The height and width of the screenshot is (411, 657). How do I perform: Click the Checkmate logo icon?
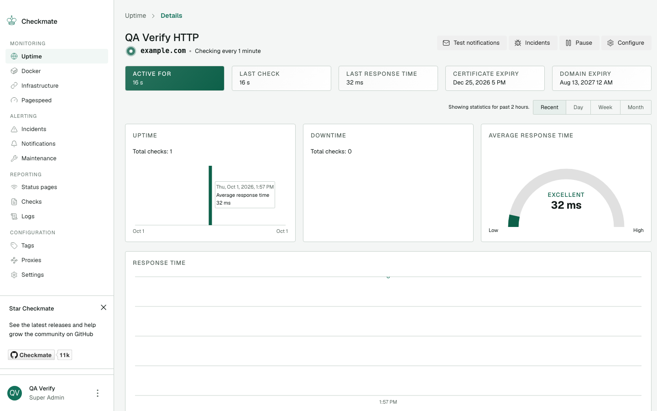pos(12,21)
